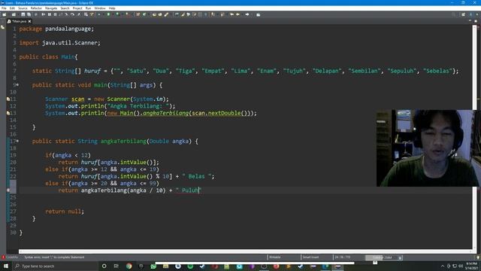Image resolution: width=481 pixels, height=271 pixels.
Task: Click the Open Type toolbar icon
Action: 154,14
